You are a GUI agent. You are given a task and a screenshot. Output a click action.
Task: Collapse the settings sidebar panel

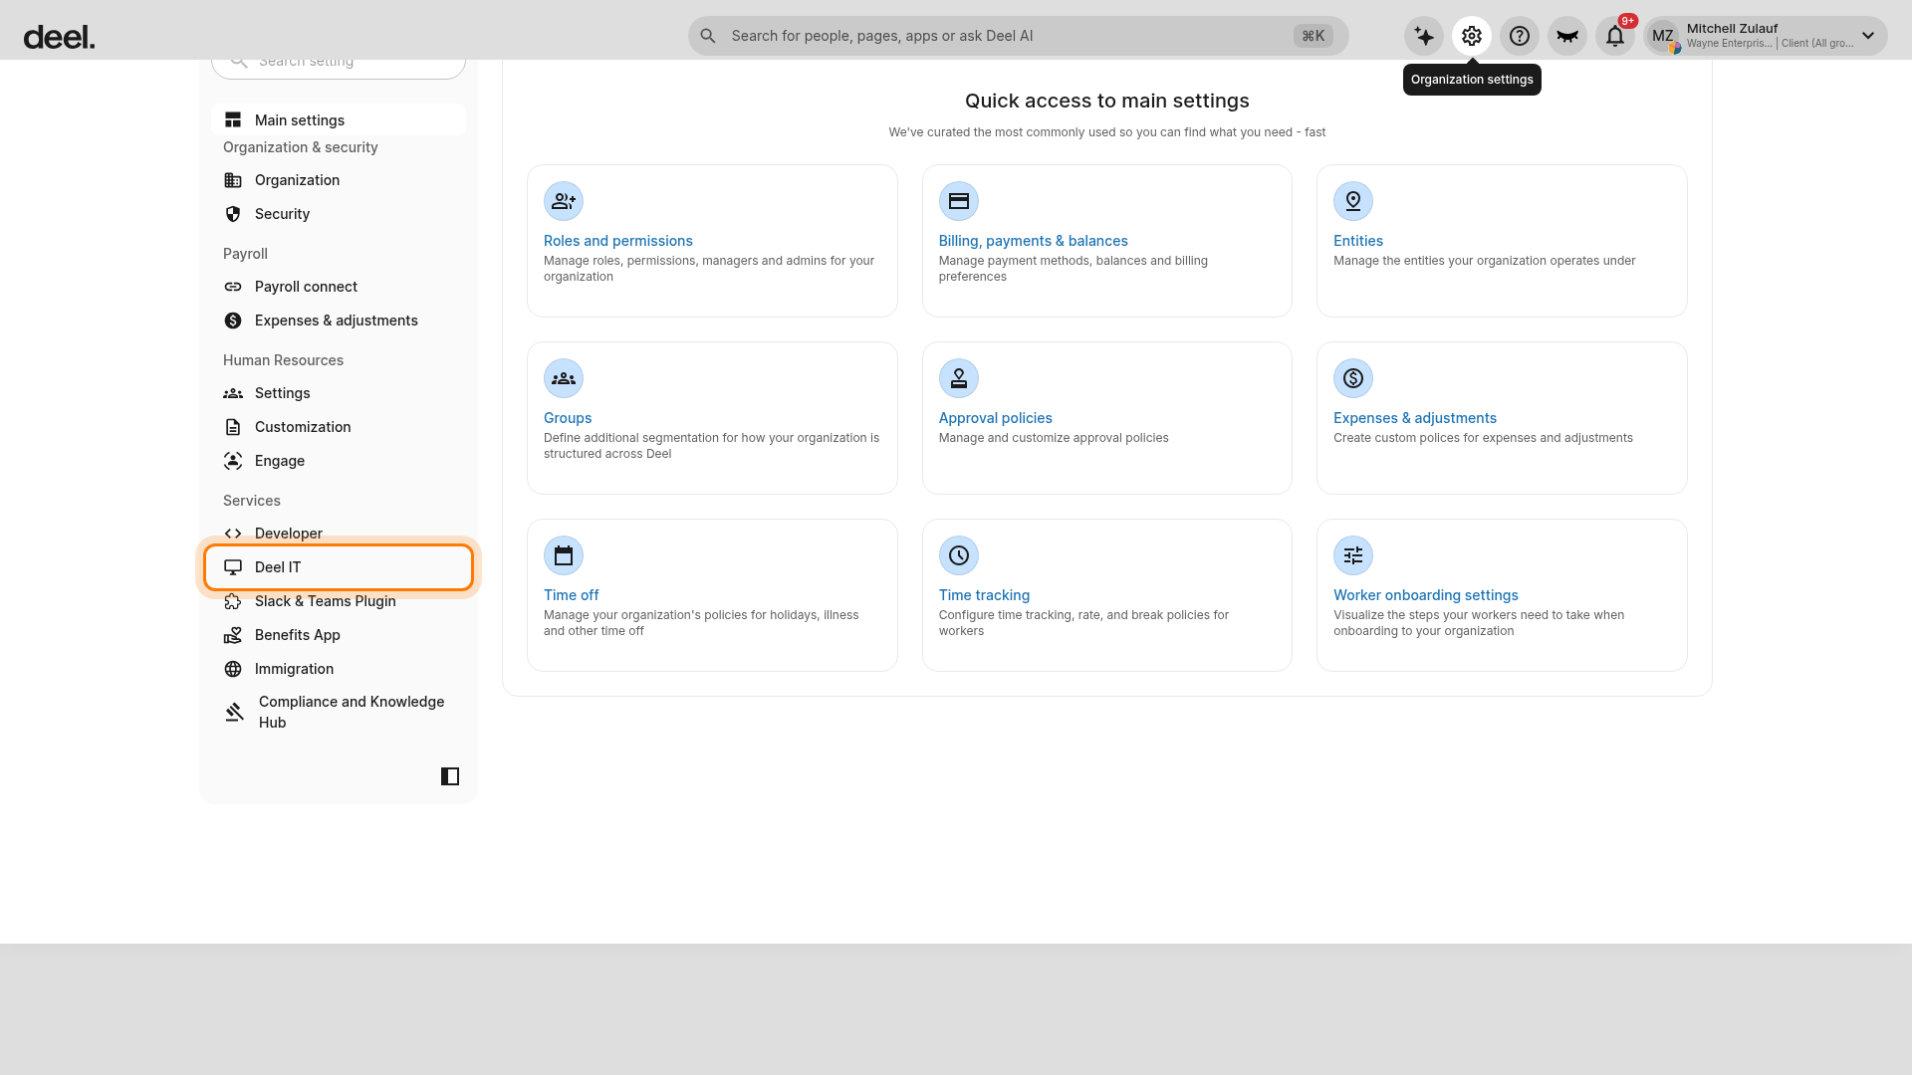click(x=450, y=776)
